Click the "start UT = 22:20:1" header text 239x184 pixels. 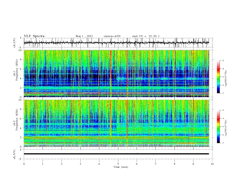146,36
